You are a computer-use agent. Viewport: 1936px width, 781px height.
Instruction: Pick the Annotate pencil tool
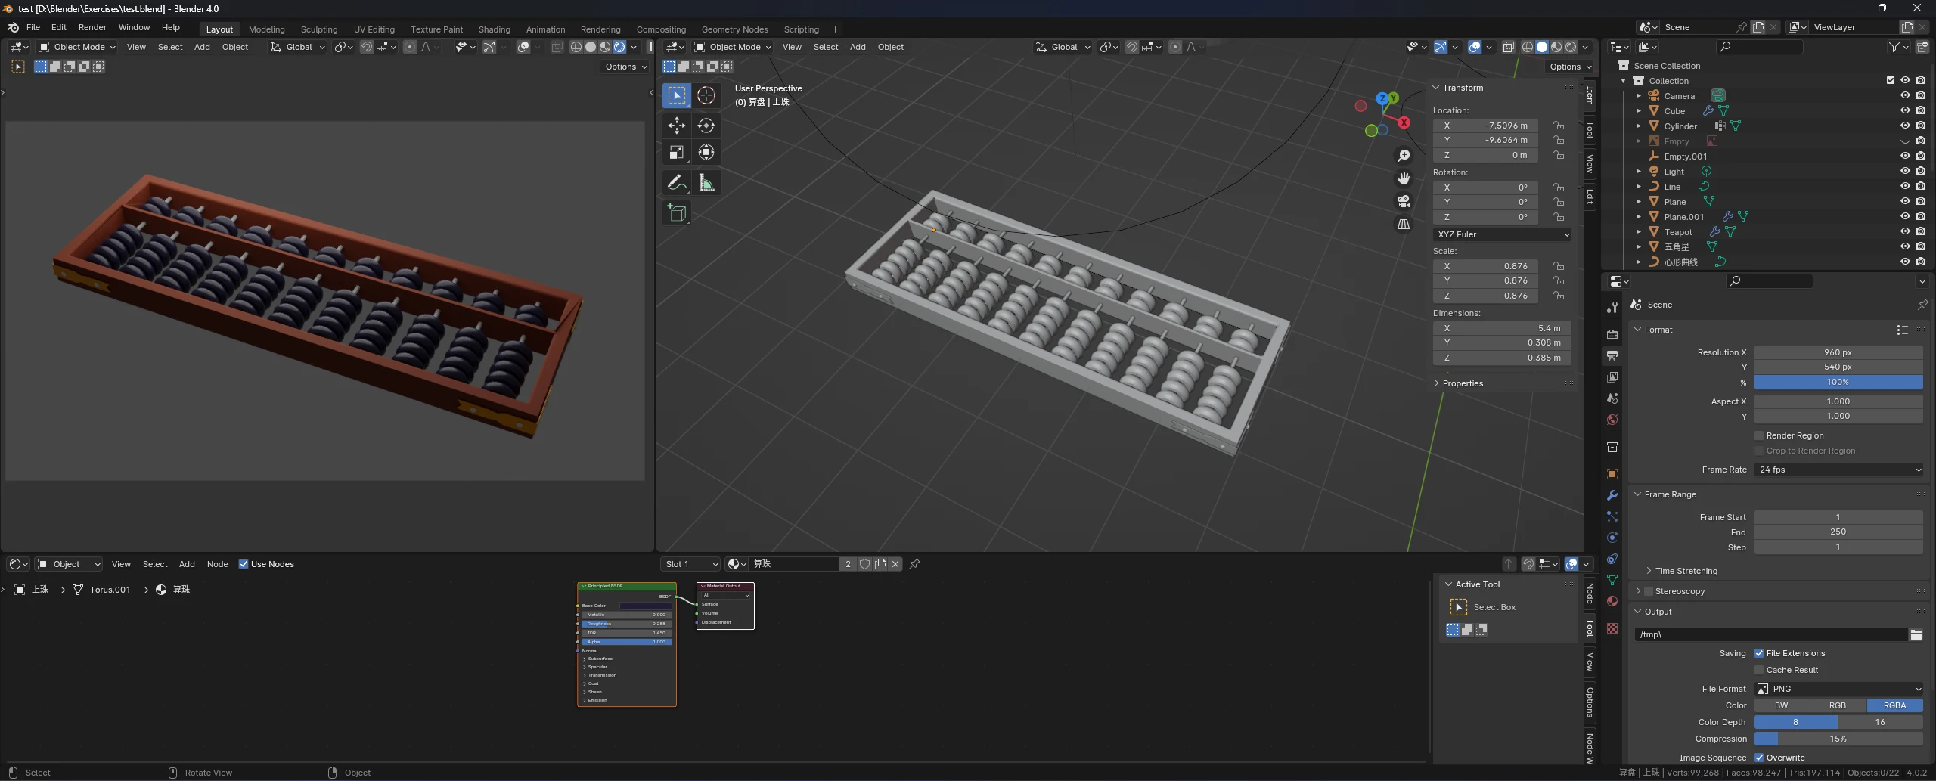point(677,183)
